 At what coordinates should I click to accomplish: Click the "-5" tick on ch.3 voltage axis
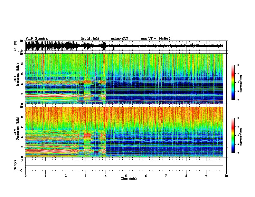coord(22,170)
